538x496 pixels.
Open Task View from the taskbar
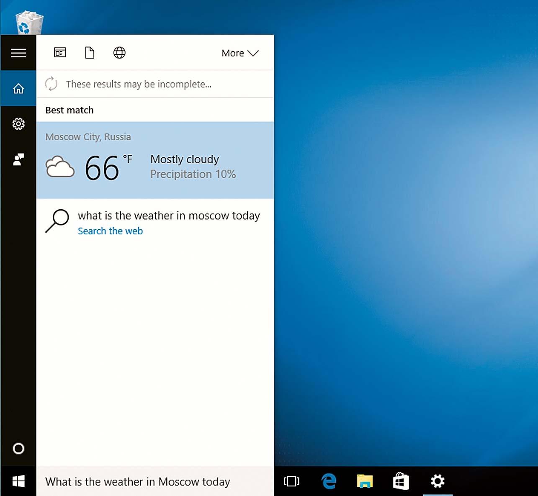pos(291,481)
